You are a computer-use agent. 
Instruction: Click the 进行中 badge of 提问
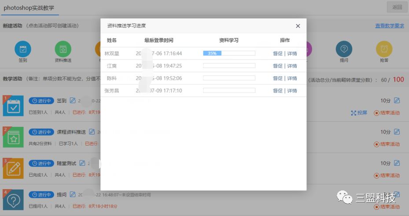pos(41,194)
